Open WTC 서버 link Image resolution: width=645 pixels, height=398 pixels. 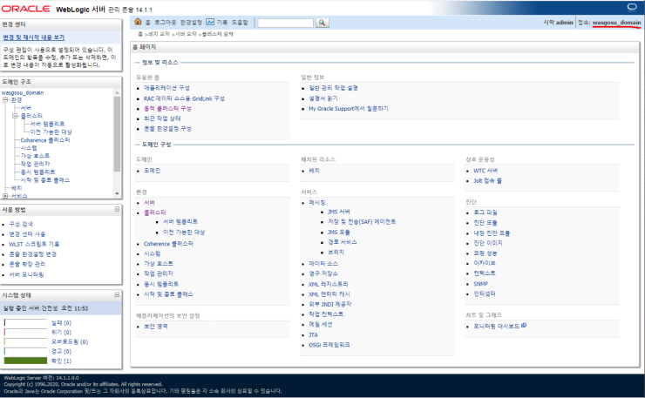pyautogui.click(x=485, y=171)
